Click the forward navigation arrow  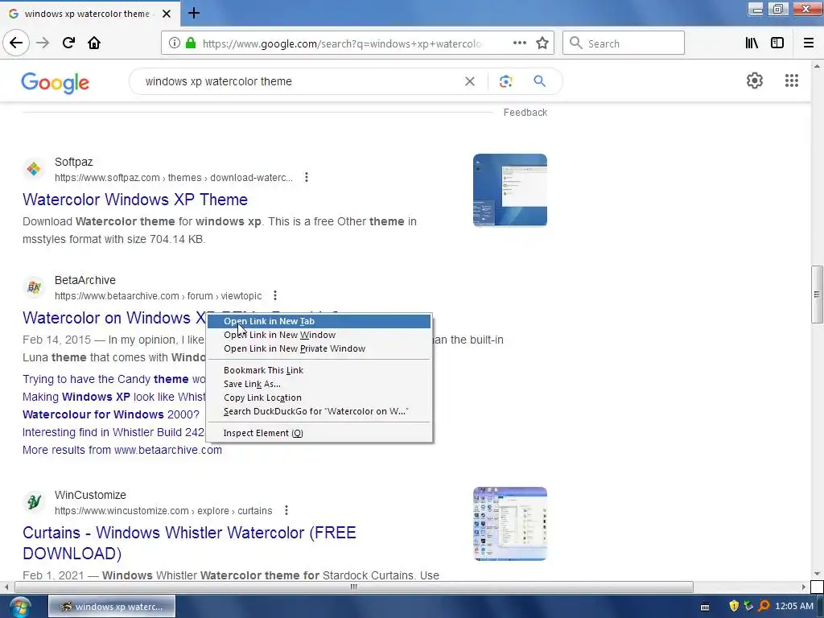pos(43,43)
